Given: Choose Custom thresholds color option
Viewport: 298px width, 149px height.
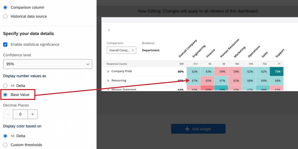Looking at the screenshot, I should 5,145.
